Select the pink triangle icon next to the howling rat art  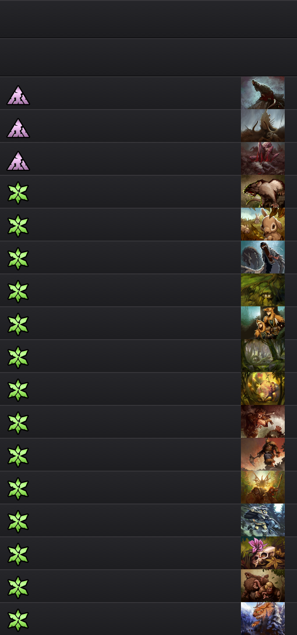coord(18,95)
